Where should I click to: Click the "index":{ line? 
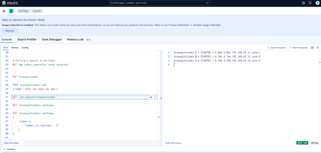(25, 121)
